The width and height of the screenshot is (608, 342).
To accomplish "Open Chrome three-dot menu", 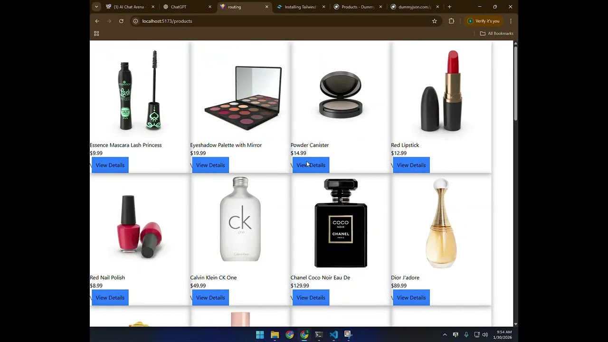I will click(511, 21).
